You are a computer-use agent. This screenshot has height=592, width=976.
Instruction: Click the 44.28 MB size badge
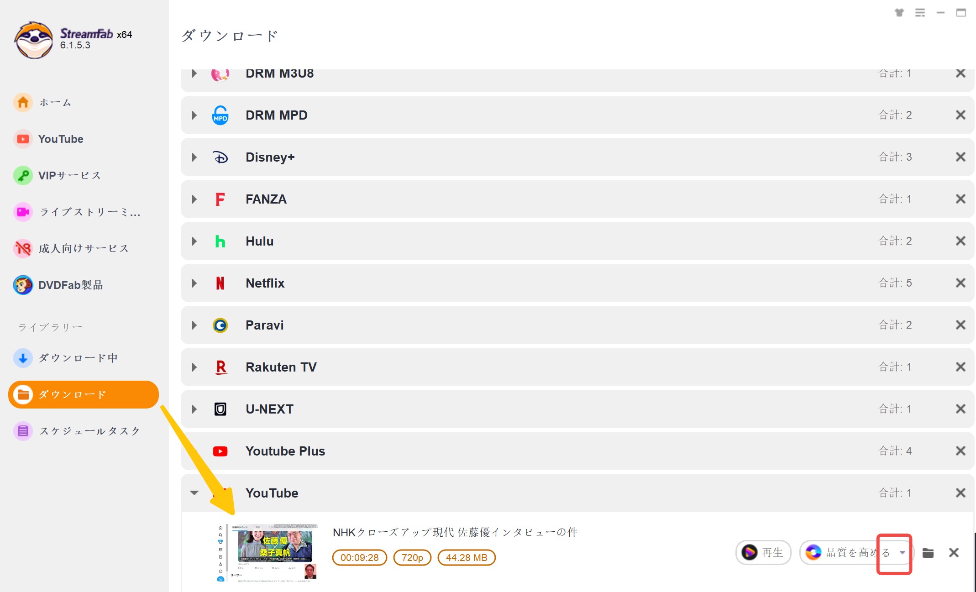pos(467,557)
